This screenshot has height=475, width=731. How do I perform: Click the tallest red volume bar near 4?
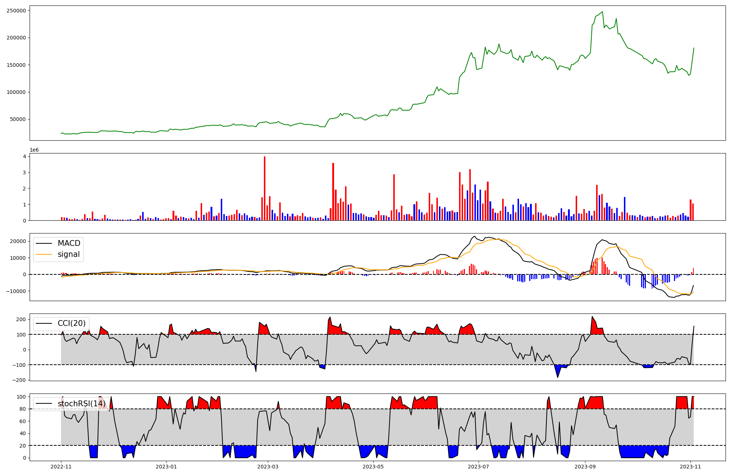click(265, 188)
